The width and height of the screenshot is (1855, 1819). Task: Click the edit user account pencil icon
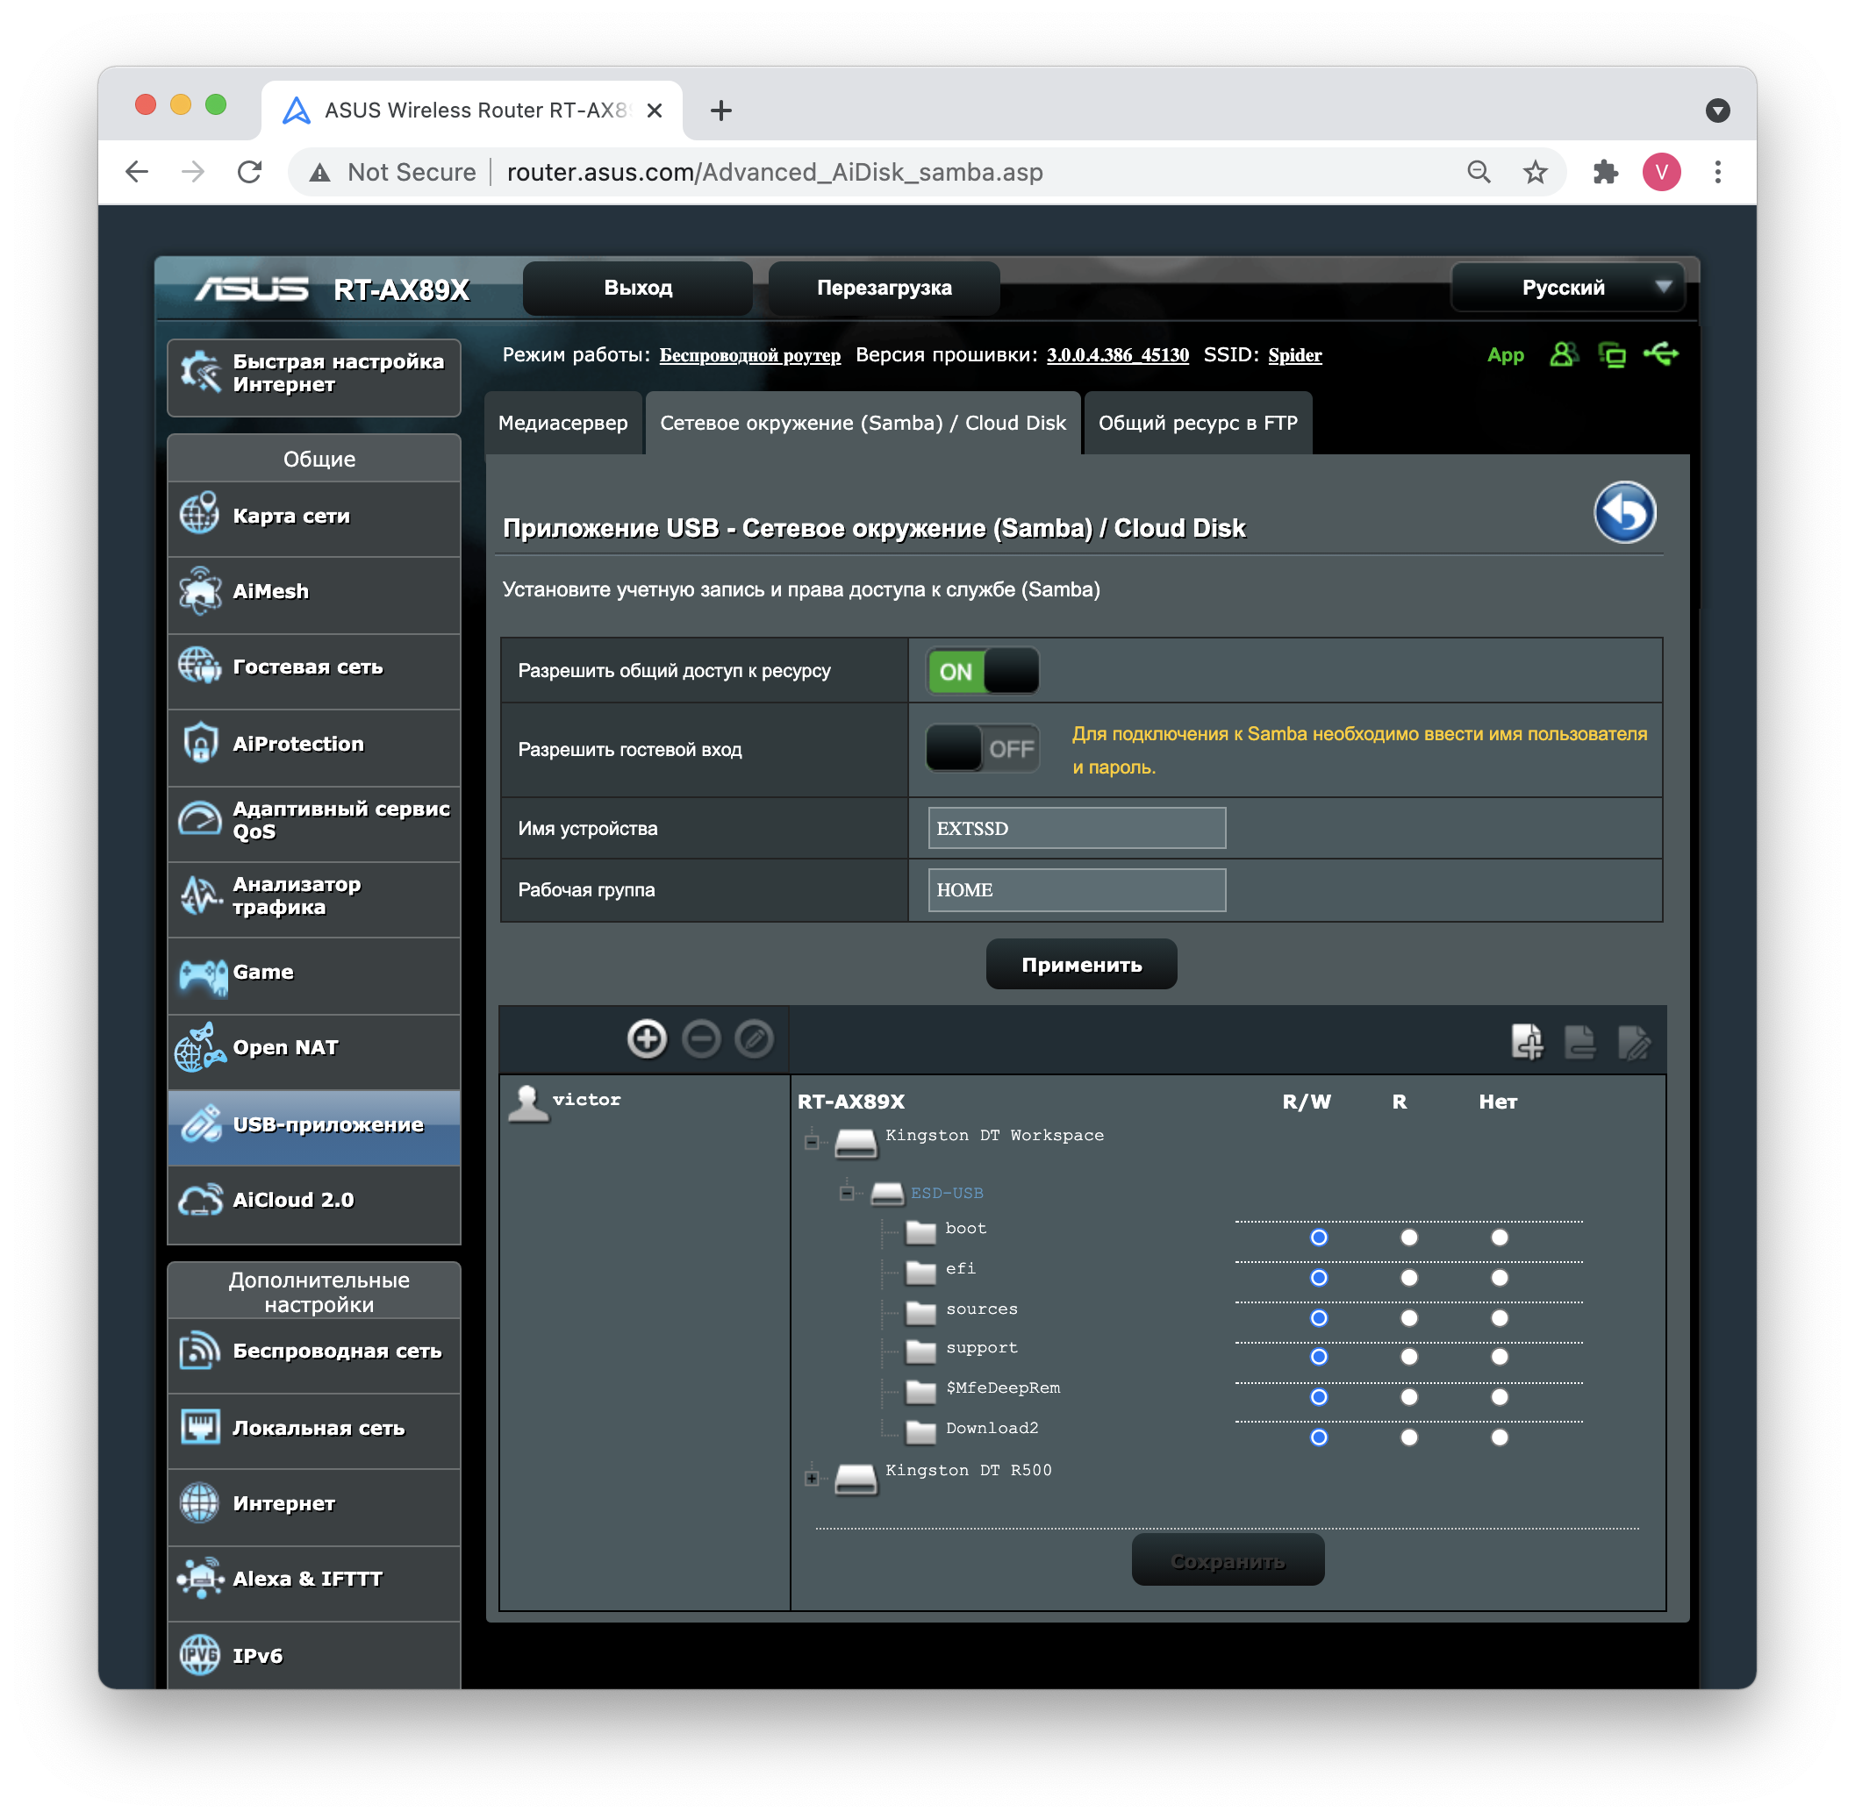754,1038
